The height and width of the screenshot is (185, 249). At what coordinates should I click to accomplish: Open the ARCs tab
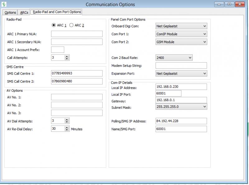pyautogui.click(x=24, y=12)
